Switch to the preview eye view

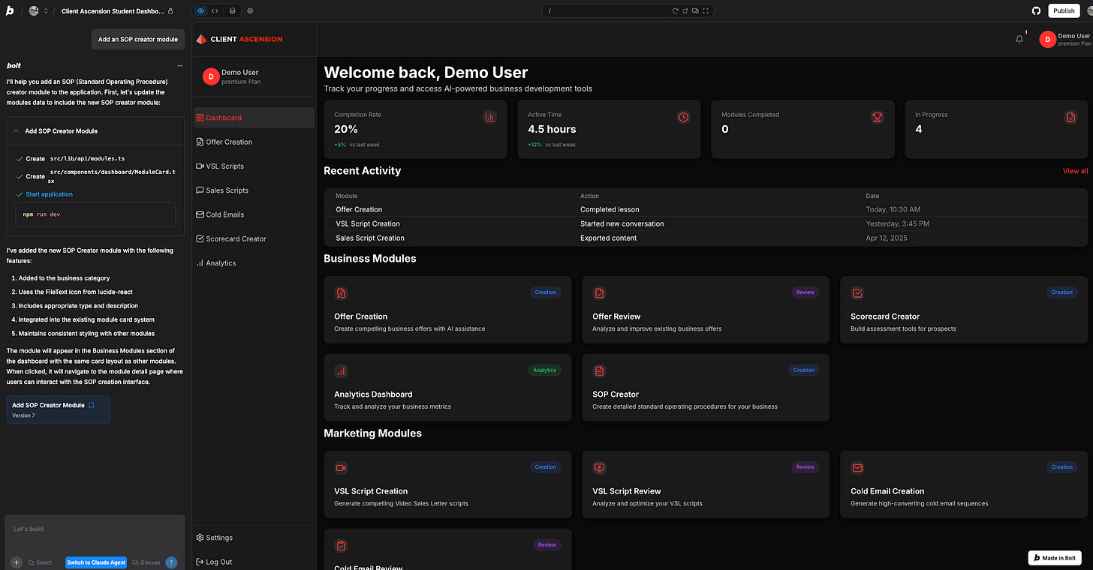(x=201, y=10)
